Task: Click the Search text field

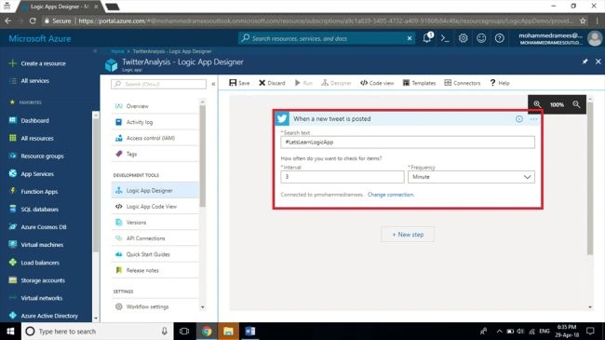Action: pyautogui.click(x=408, y=143)
